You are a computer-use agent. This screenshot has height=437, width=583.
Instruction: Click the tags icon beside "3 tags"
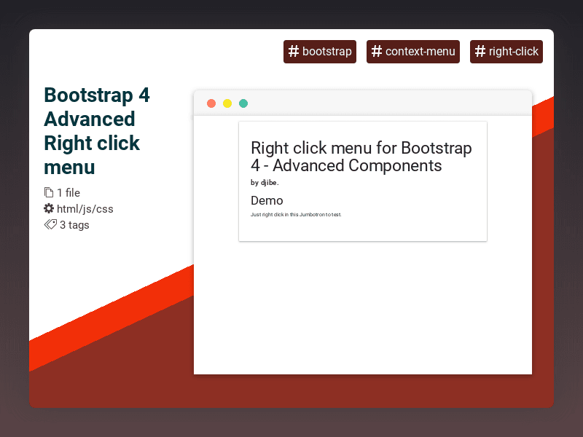[49, 224]
